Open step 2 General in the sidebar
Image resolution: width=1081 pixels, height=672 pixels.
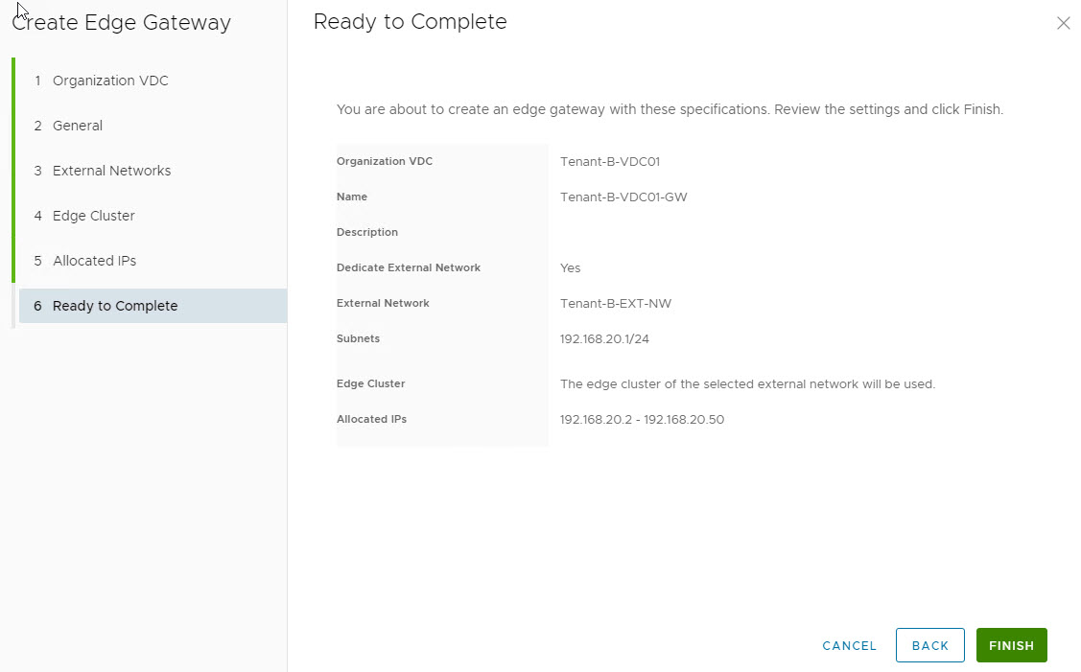pos(78,126)
